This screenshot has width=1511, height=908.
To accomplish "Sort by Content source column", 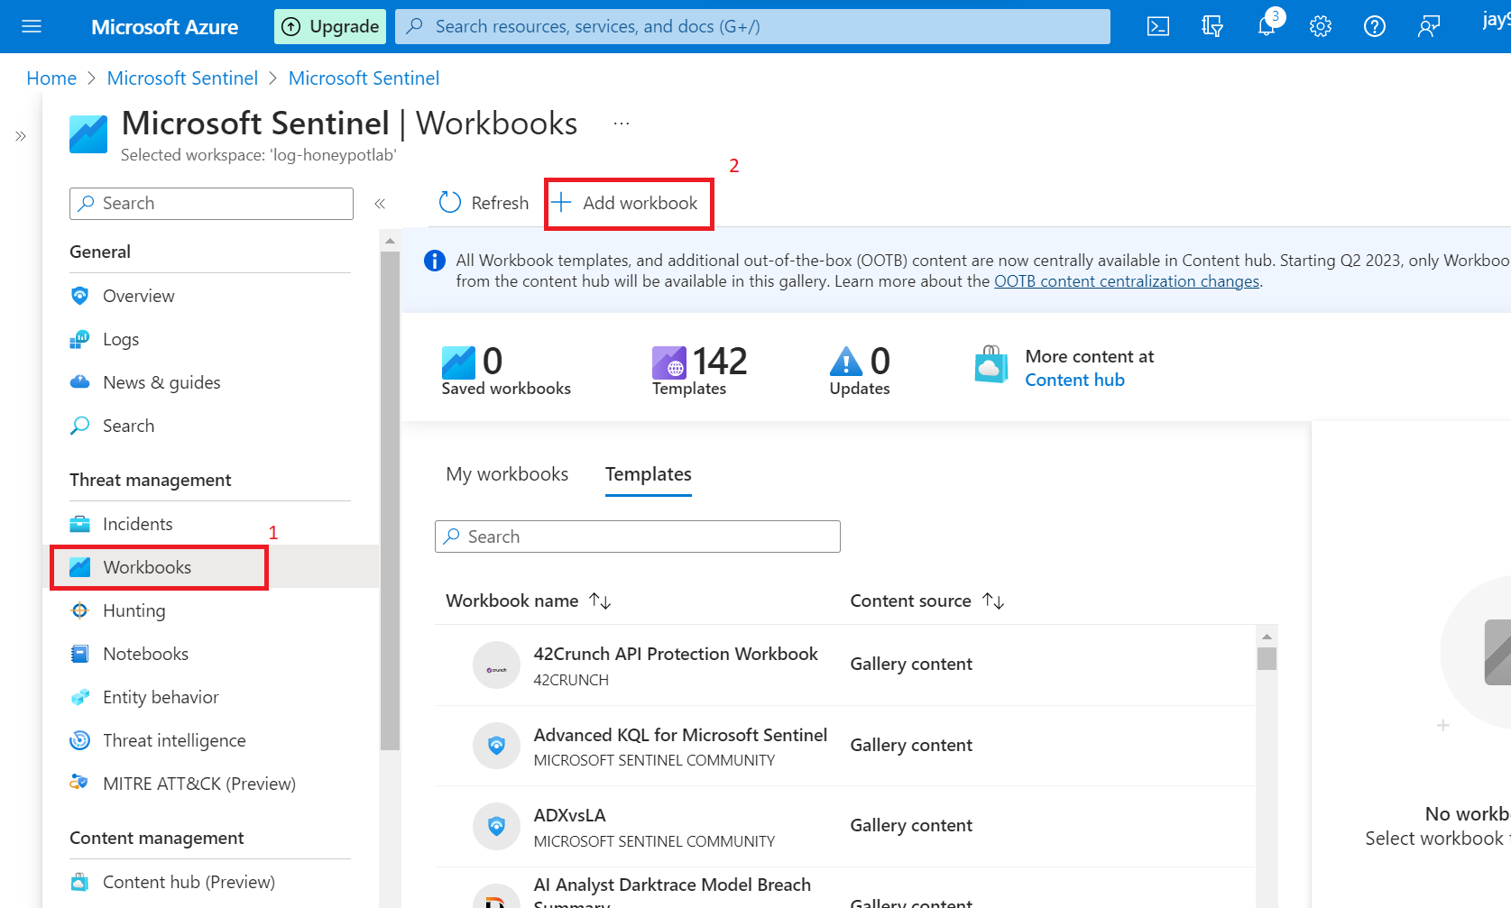I will pos(927,601).
